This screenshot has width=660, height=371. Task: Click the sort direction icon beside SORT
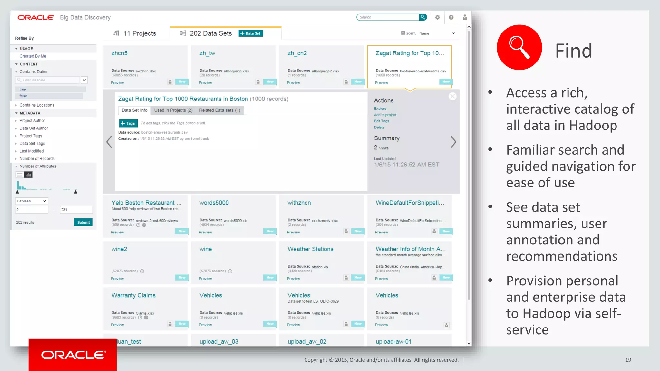click(403, 33)
